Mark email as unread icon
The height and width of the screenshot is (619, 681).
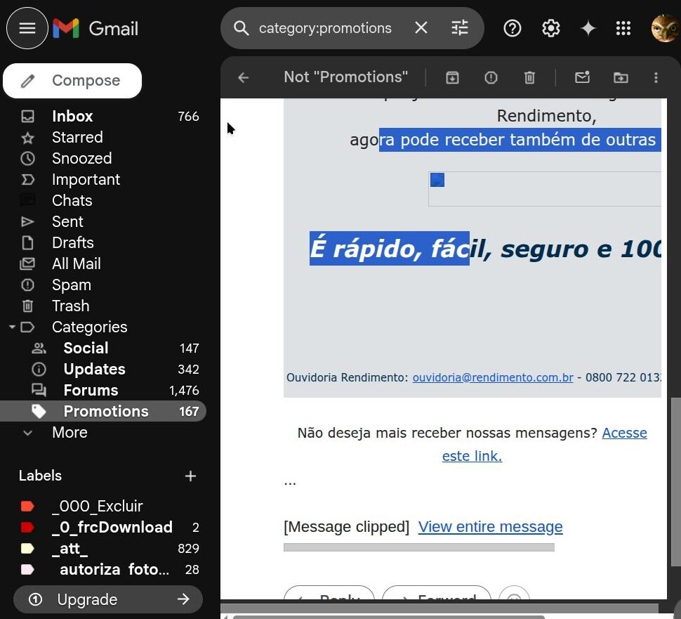coord(582,77)
